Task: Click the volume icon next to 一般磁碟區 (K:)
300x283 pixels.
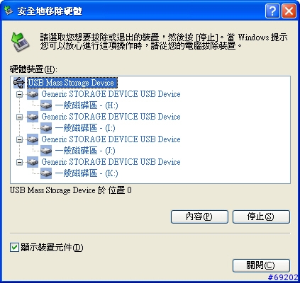Action: point(46,173)
